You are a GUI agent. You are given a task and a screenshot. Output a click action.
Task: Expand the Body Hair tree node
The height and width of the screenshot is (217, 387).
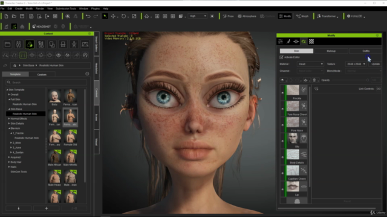pyautogui.click(x=9, y=162)
